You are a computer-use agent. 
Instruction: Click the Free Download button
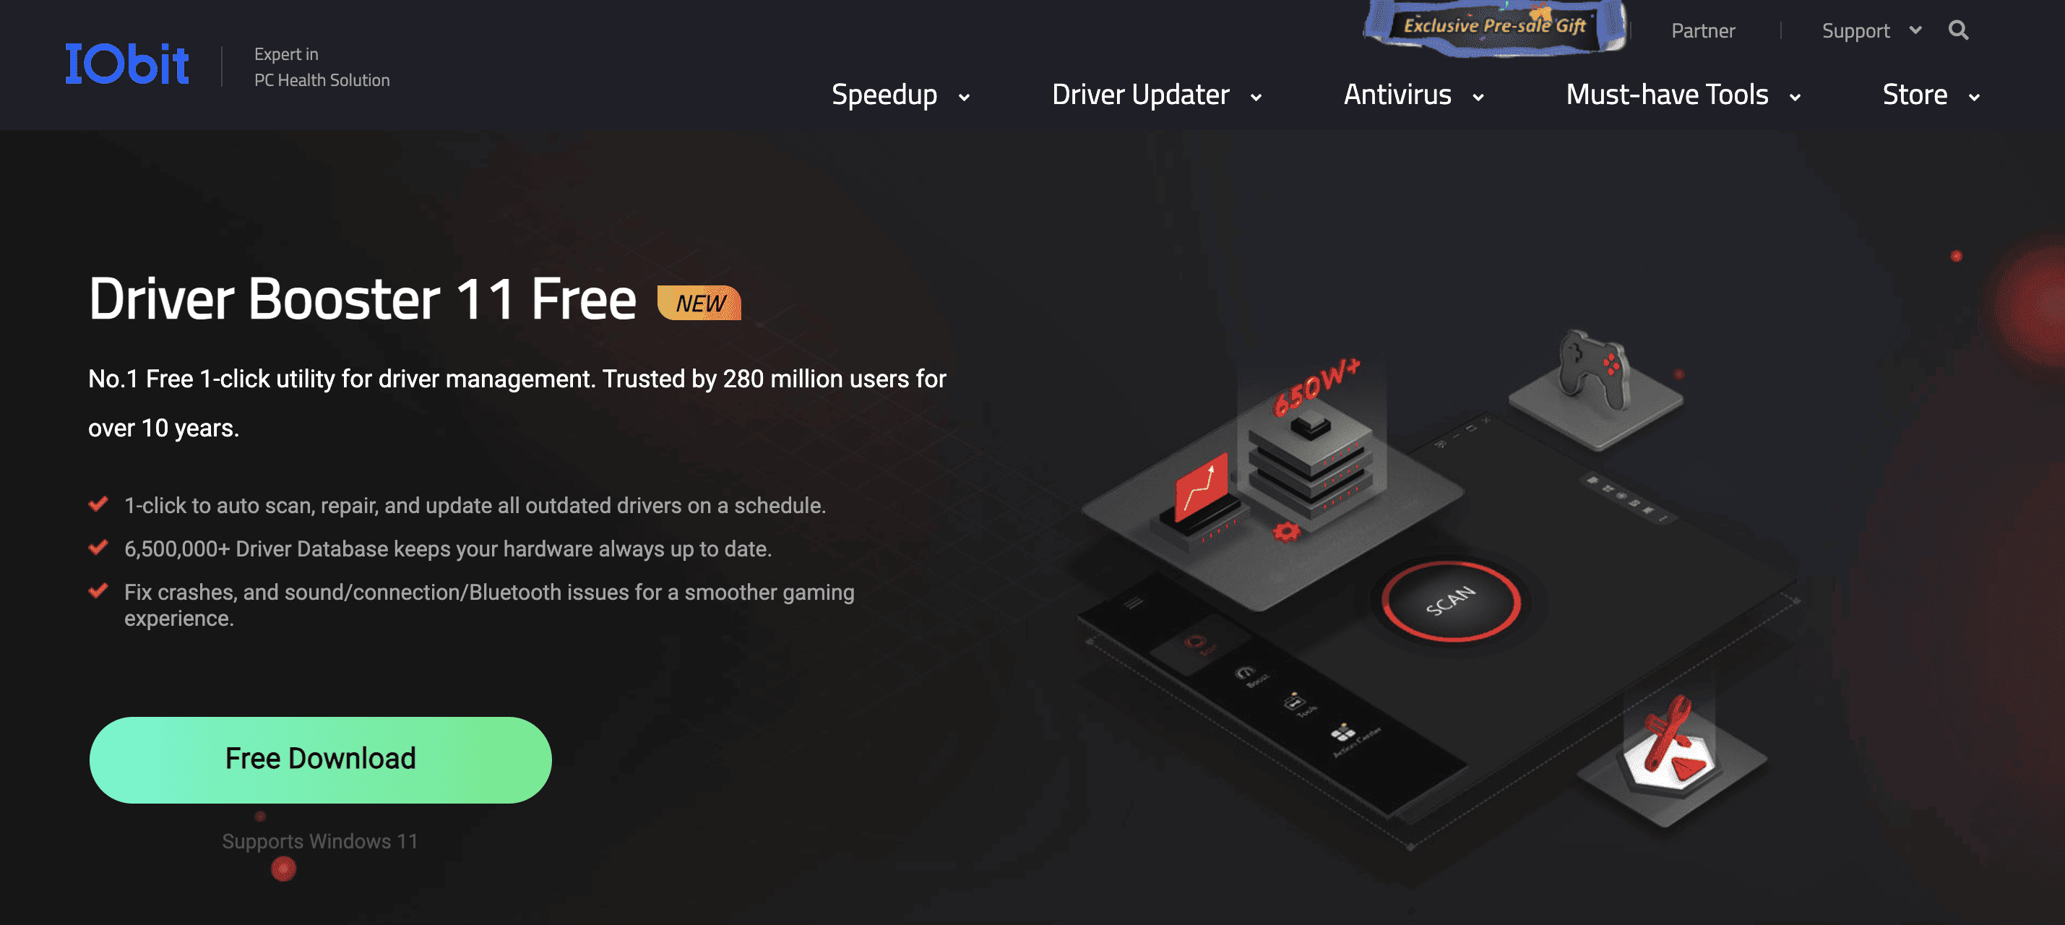click(320, 760)
